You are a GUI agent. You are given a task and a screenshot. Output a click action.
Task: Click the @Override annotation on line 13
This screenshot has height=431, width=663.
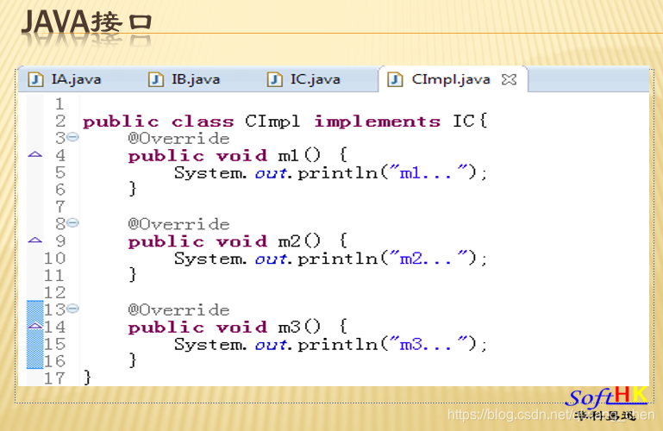coord(178,310)
